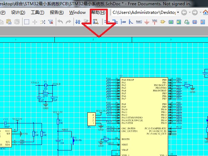Select the Place Net Label tool
Image resolution: width=208 pixels, height=156 pixels.
click(139, 21)
